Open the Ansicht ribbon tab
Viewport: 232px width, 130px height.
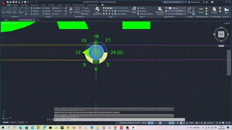tap(43, 5)
